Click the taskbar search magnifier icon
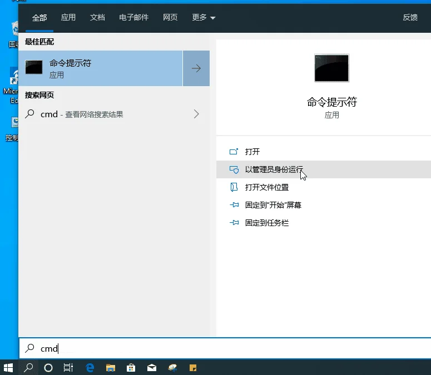The height and width of the screenshot is (375, 431). [28, 367]
